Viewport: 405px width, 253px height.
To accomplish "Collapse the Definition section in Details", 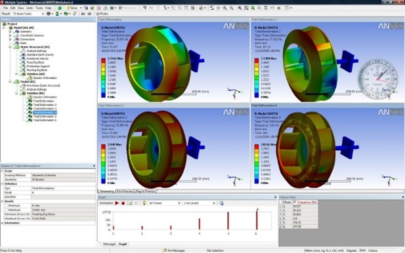I will 3,184.
